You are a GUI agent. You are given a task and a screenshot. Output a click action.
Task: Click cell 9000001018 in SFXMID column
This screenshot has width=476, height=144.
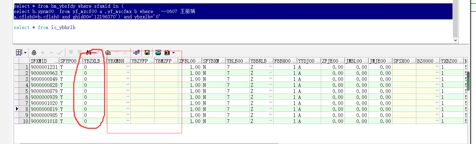(44, 121)
